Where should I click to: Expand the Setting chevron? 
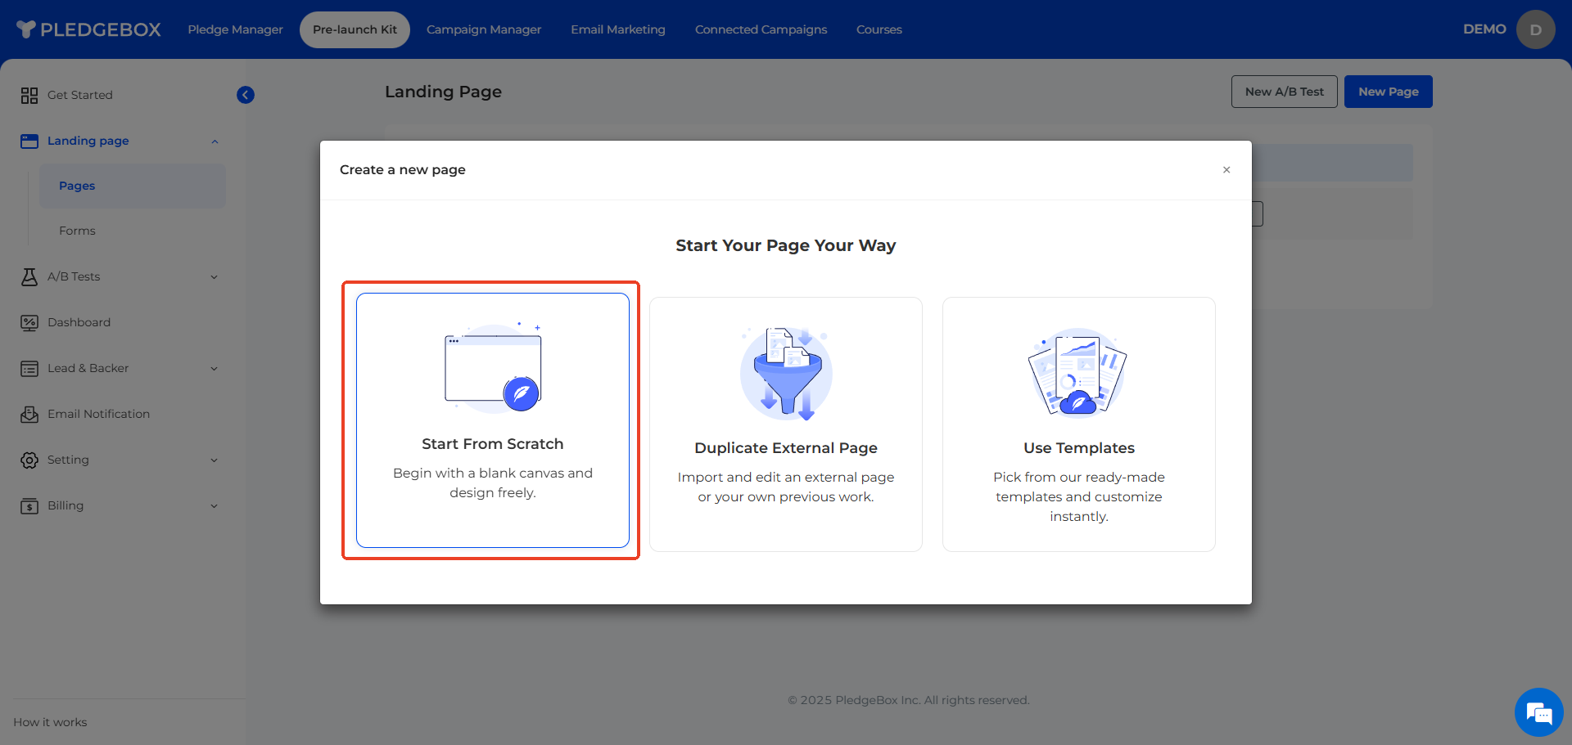pos(215,460)
